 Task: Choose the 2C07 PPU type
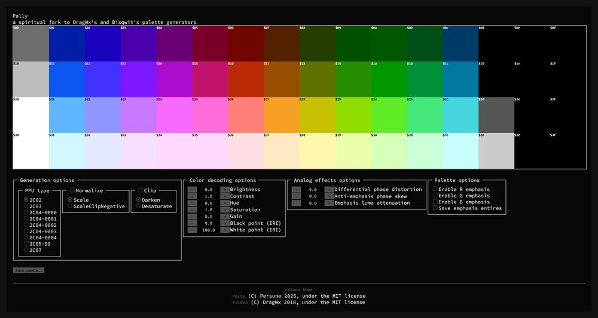[26, 249]
